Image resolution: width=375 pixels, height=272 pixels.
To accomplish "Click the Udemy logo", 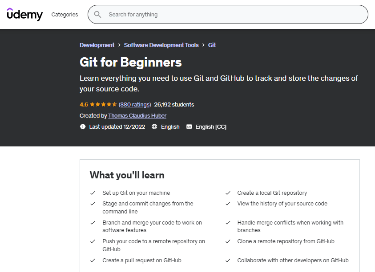I will point(25,14).
